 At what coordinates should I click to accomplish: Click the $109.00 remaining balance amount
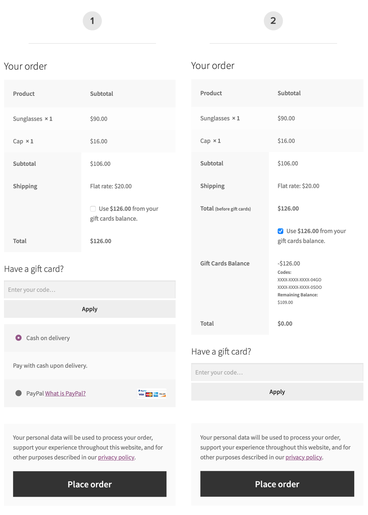click(285, 302)
